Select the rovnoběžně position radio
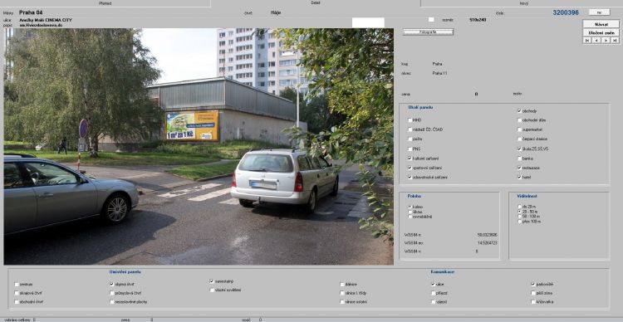 (410, 217)
